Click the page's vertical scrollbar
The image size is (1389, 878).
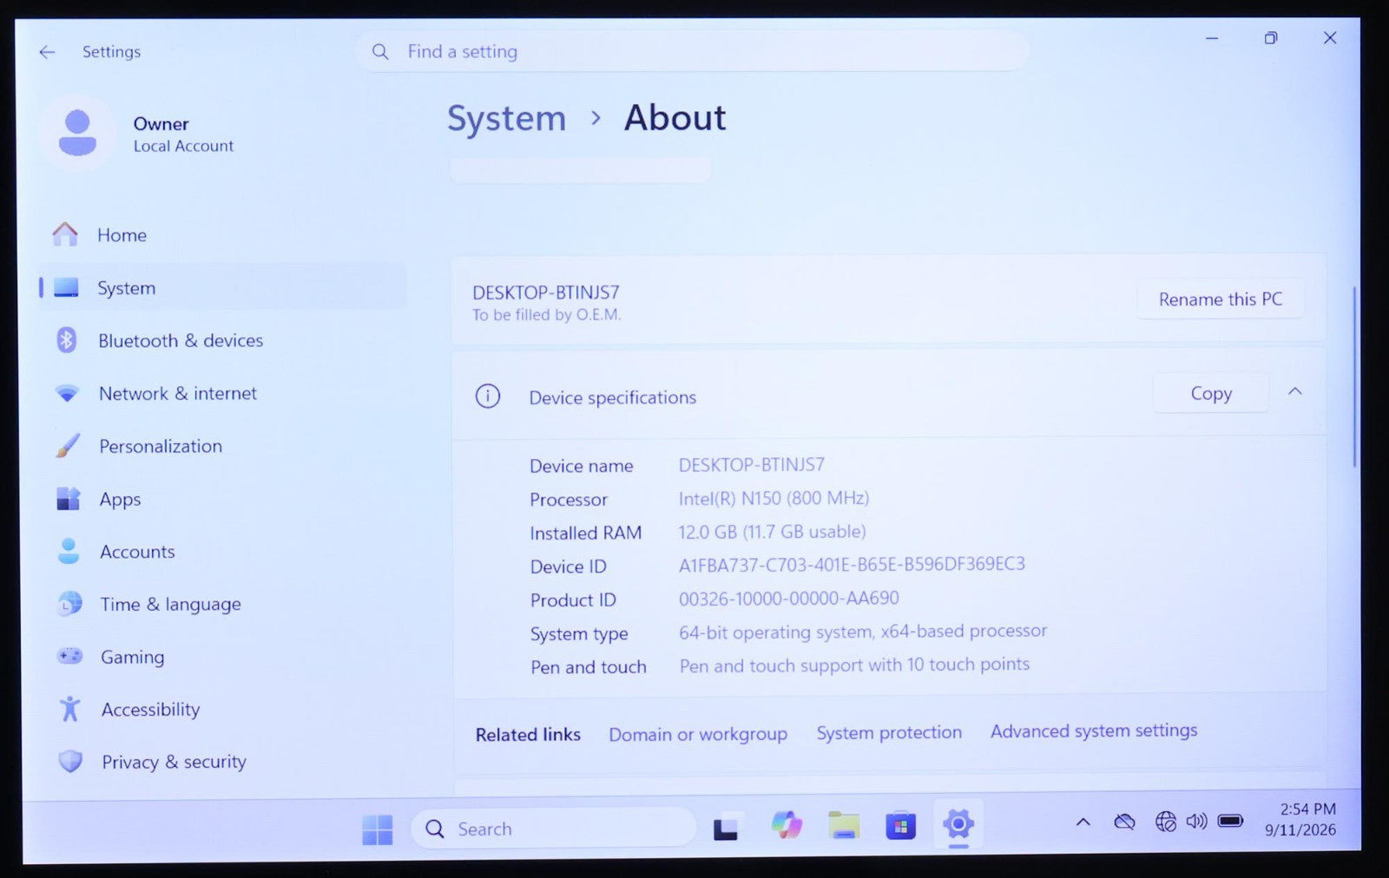click(x=1354, y=377)
